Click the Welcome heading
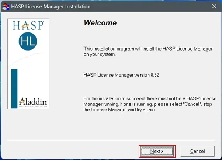This screenshot has width=222, height=160. click(100, 23)
